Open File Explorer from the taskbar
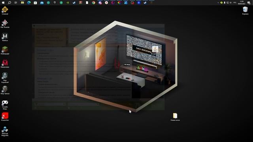Viewport: 253px width, 142px height. [23, 3]
